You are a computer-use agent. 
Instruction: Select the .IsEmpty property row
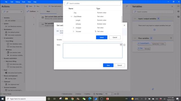click(x=92, y=24)
